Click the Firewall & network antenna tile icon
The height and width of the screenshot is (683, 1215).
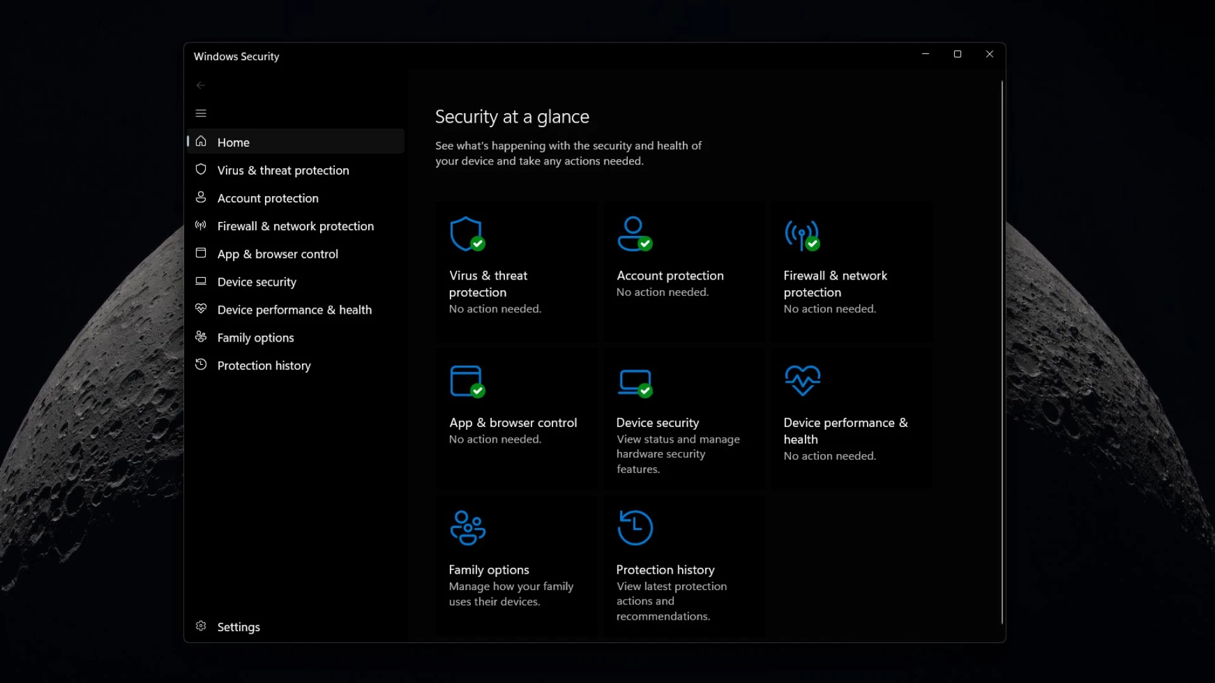tap(802, 235)
